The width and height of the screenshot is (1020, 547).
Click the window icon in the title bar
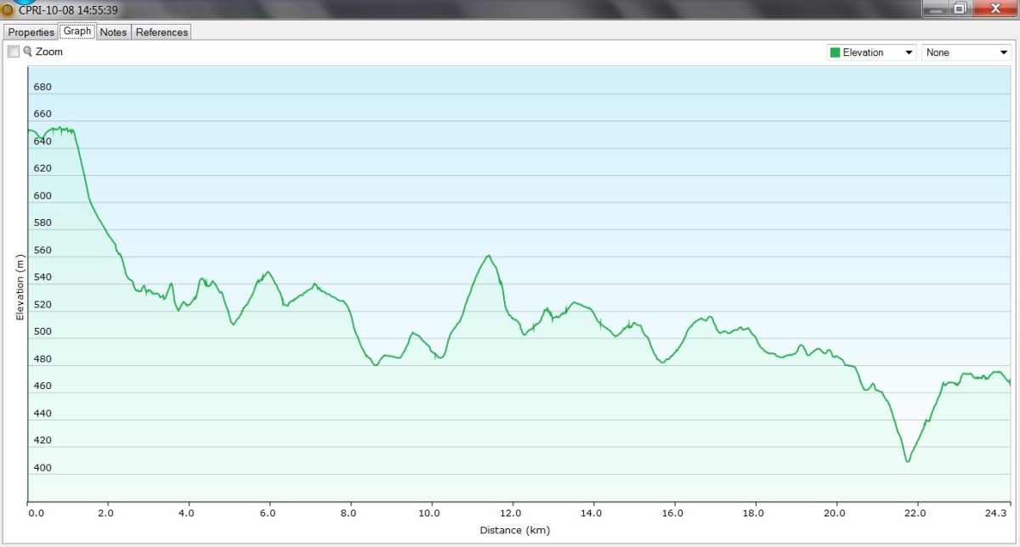(8, 10)
